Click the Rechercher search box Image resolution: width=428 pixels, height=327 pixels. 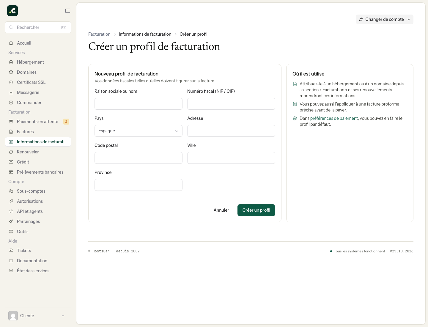coord(38,27)
